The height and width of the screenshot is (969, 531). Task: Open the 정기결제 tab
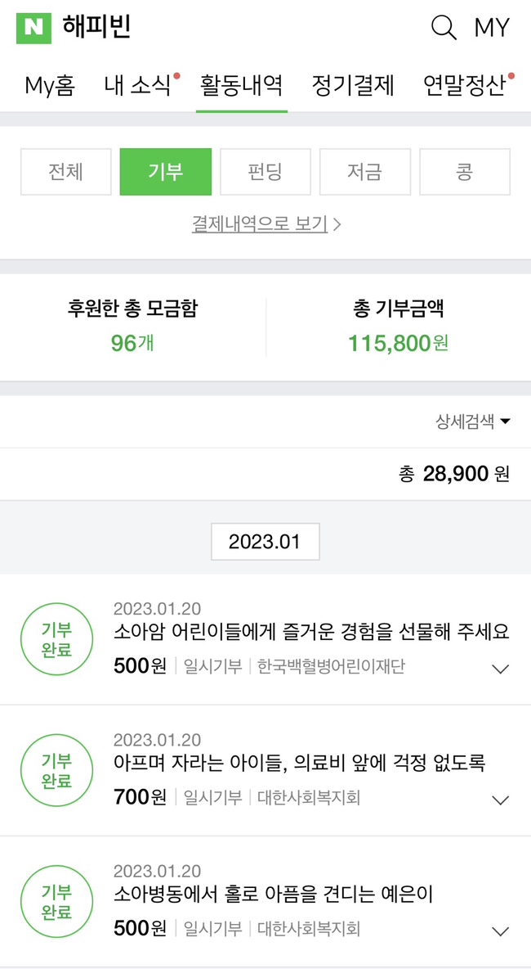coord(353,85)
